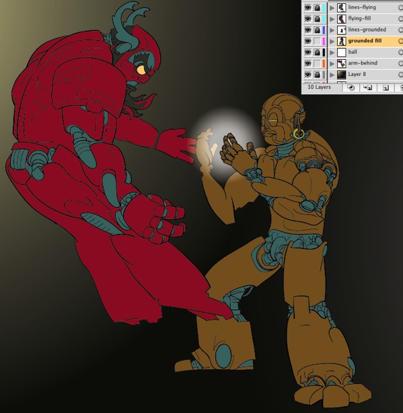Hide the arm-behind layer

click(307, 63)
